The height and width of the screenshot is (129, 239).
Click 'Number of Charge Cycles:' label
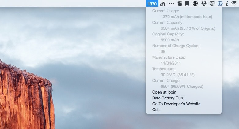(x=176, y=46)
